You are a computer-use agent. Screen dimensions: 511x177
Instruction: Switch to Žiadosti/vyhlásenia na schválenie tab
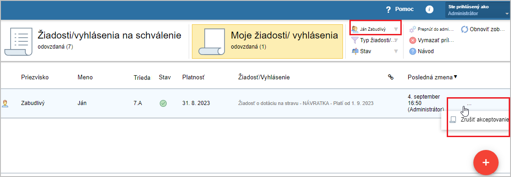point(93,42)
